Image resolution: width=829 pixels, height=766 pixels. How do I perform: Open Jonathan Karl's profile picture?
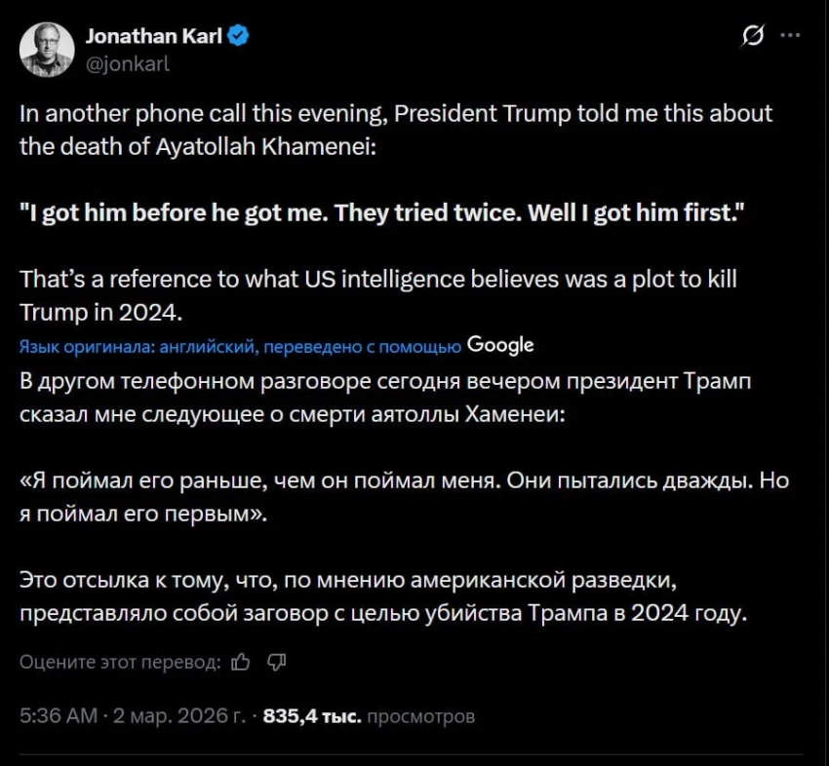click(x=47, y=50)
